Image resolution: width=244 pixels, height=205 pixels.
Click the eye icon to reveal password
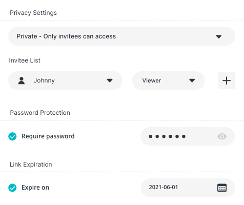pyautogui.click(x=222, y=136)
